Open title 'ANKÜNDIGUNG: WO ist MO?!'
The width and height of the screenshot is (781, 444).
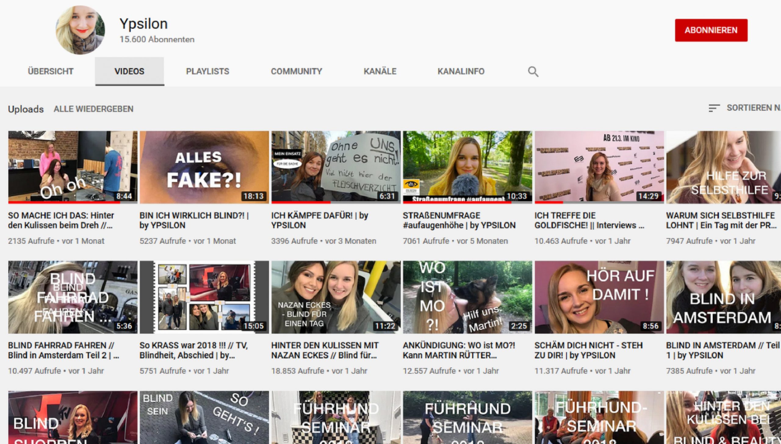[459, 350]
